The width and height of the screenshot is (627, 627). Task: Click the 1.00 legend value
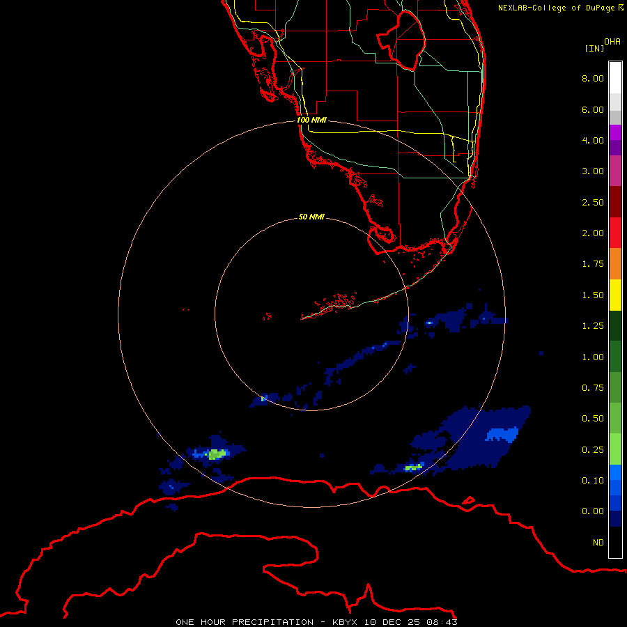(x=593, y=357)
